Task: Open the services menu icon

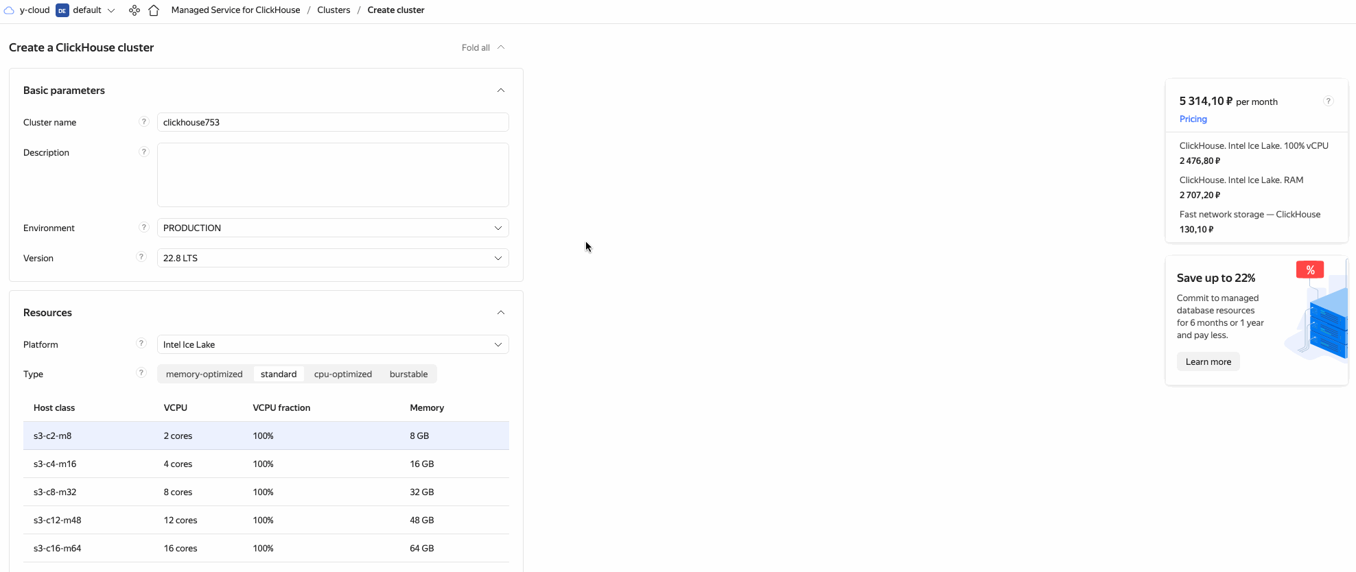Action: [x=135, y=10]
